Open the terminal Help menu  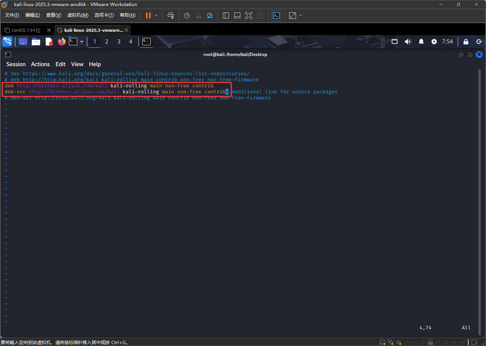pos(95,64)
